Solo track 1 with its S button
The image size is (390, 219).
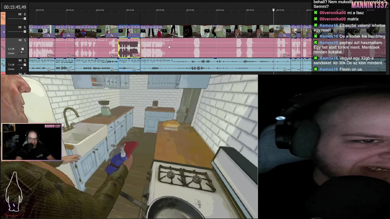25,14
